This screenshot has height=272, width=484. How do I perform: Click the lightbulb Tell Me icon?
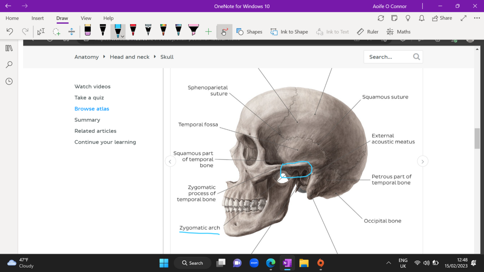tap(408, 18)
